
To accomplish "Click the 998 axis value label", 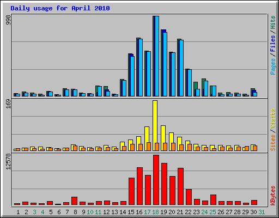I will point(8,20).
